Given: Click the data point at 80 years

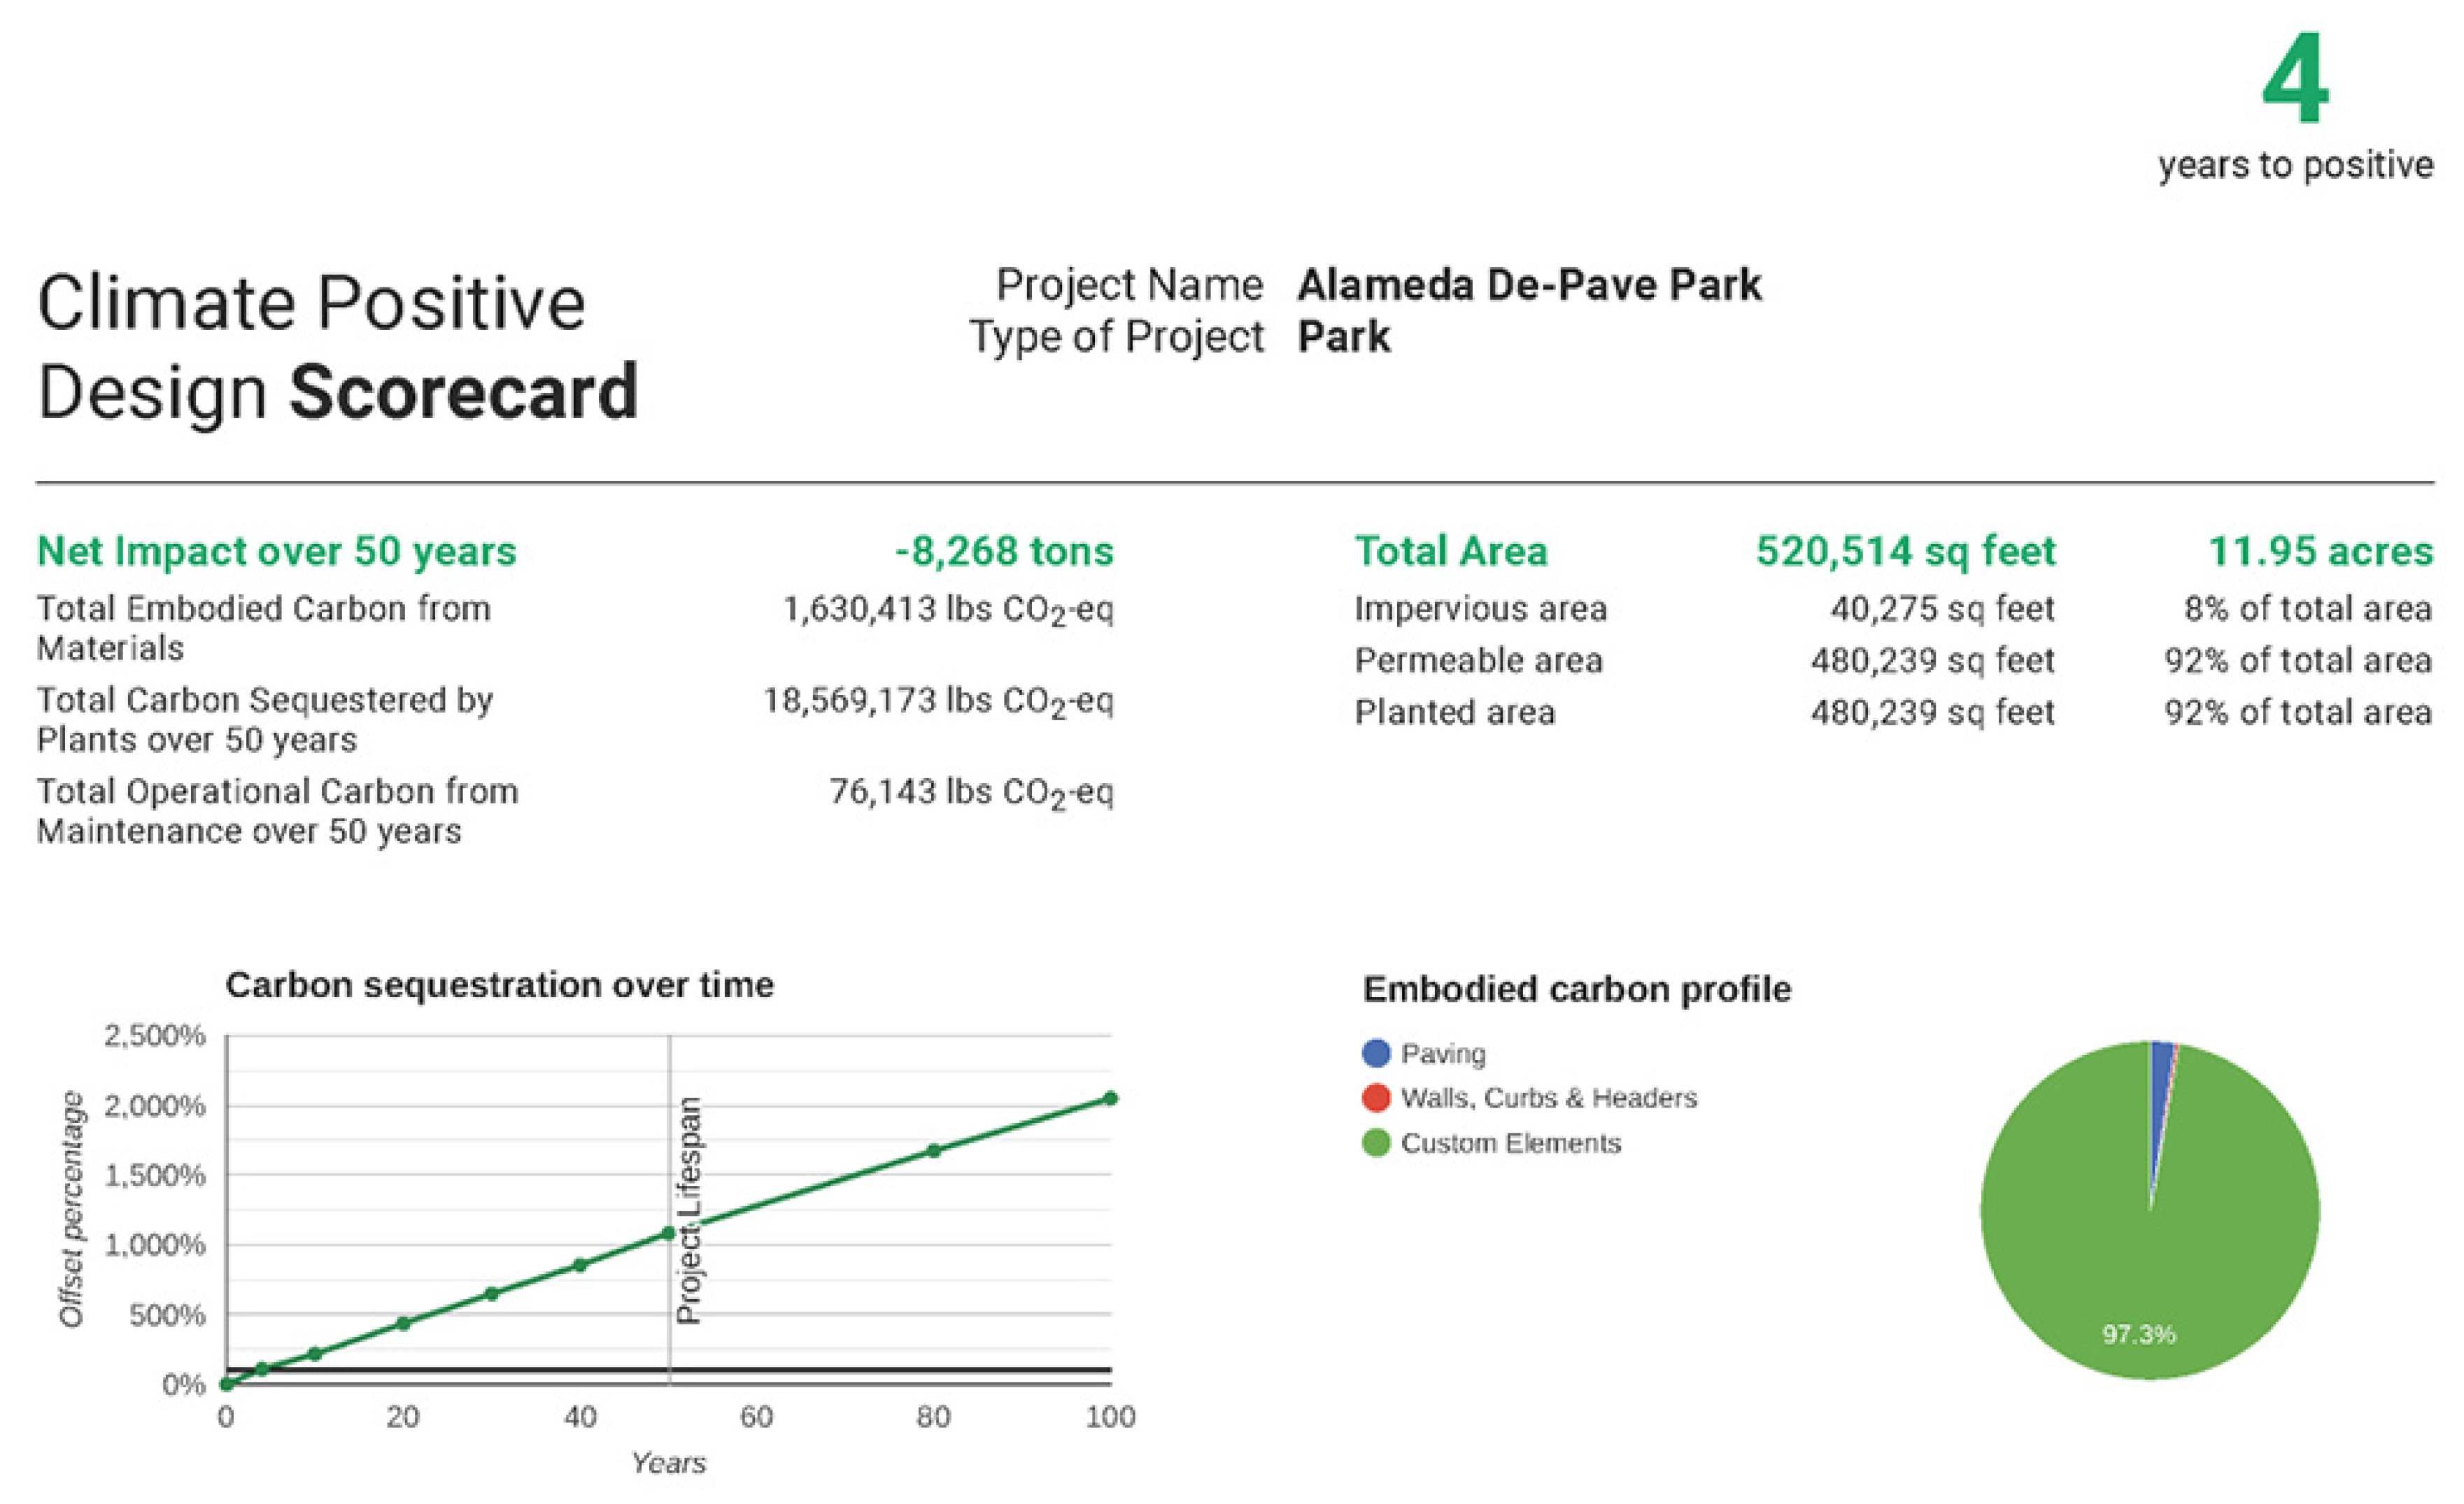Looking at the screenshot, I should point(933,1150).
